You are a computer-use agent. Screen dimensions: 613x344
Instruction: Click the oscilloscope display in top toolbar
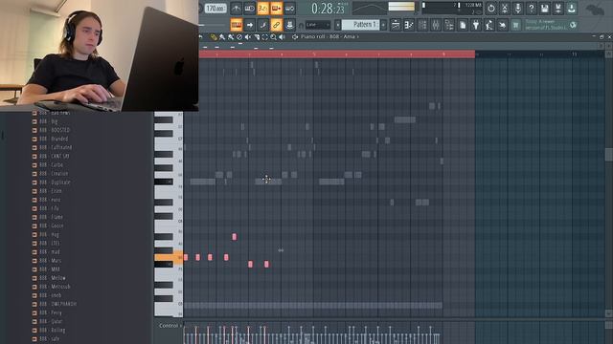point(370,9)
